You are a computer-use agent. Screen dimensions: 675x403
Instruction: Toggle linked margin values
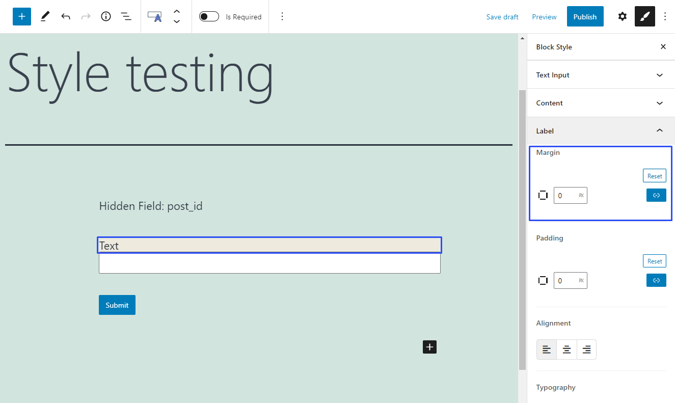coord(656,195)
